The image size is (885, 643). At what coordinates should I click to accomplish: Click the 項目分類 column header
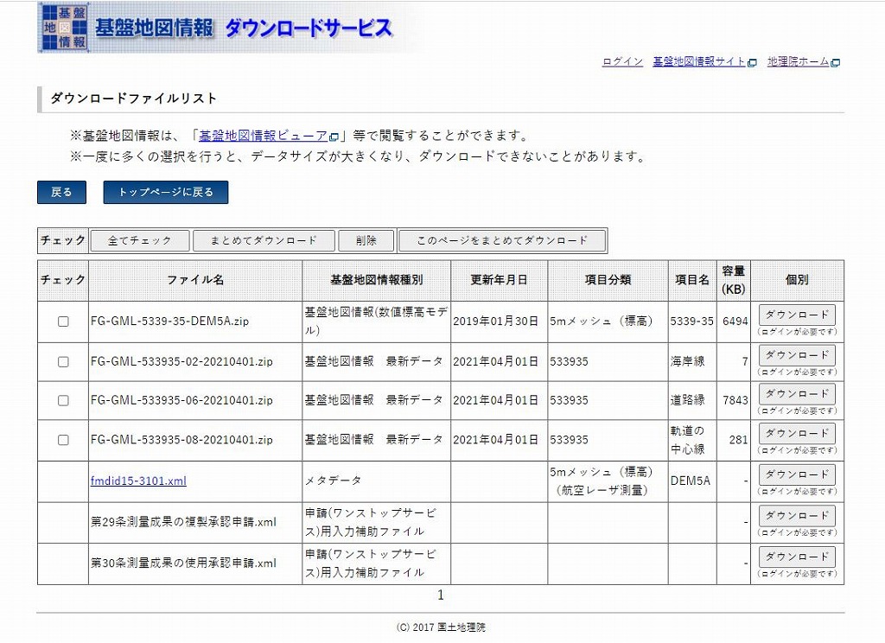pyautogui.click(x=608, y=280)
